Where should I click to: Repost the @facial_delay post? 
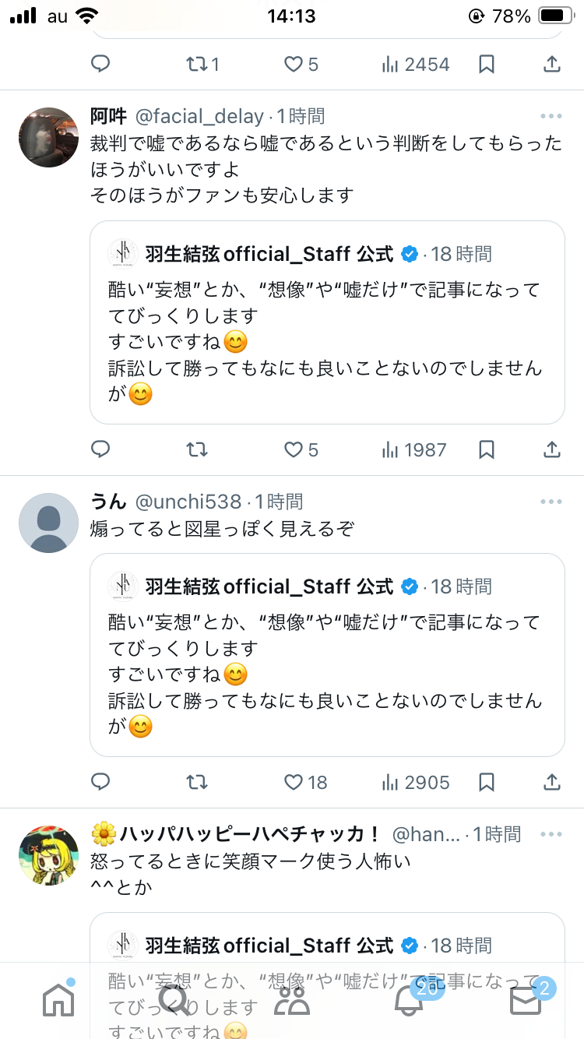[x=197, y=449]
